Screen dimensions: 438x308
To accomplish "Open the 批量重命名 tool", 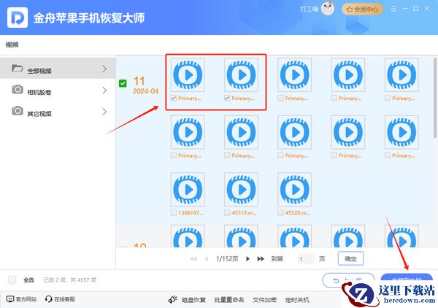I will (x=229, y=300).
